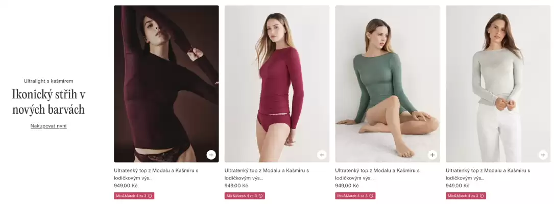Screen dimensions: 554x204
Task: Click Mix&Match 4 za 3 badge under green top
Action: pos(355,196)
